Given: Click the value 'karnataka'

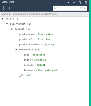Looking at the screenshot, I should pyautogui.click(x=40, y=60).
